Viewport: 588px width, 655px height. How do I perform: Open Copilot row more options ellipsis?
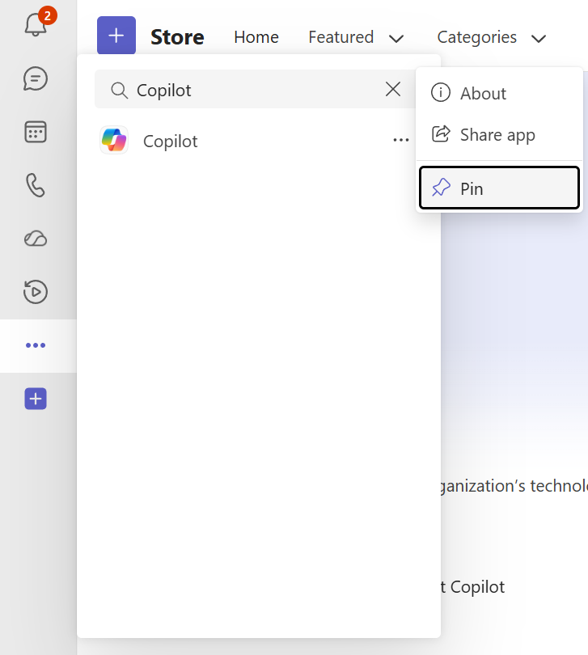[x=401, y=141]
